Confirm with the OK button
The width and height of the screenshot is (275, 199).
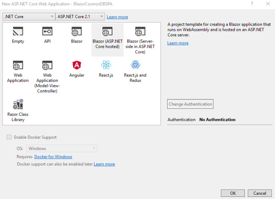(233, 193)
